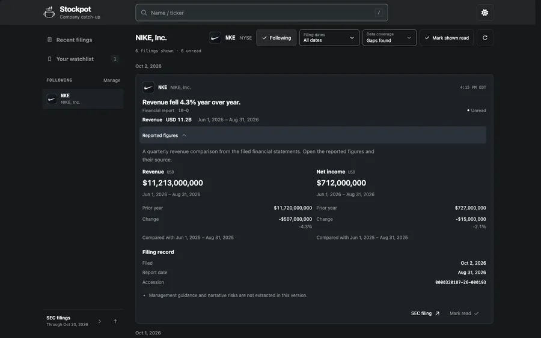Click the Your watchlist bookmark icon

tap(49, 59)
